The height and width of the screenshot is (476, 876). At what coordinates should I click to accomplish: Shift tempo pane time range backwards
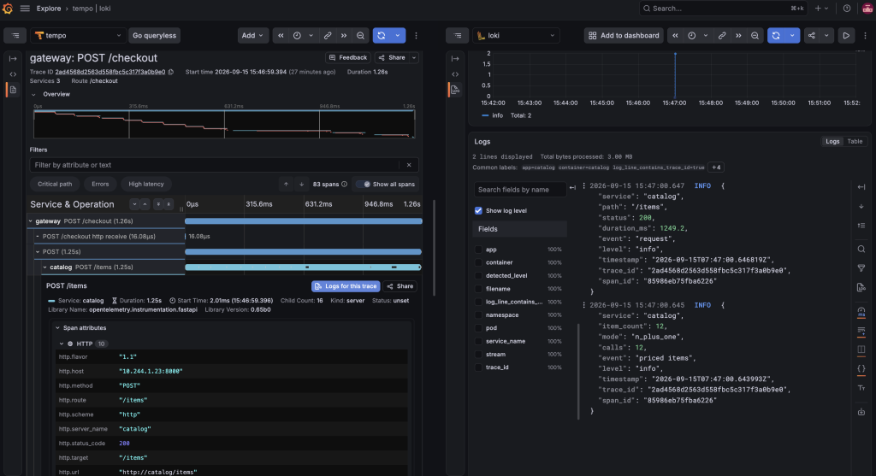pos(281,35)
